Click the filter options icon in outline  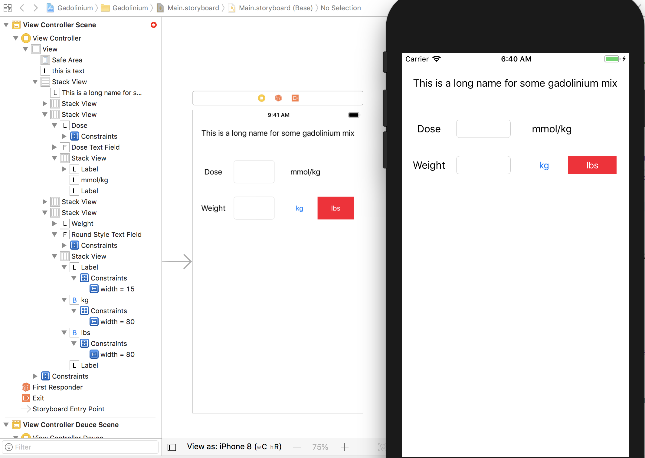[9, 447]
